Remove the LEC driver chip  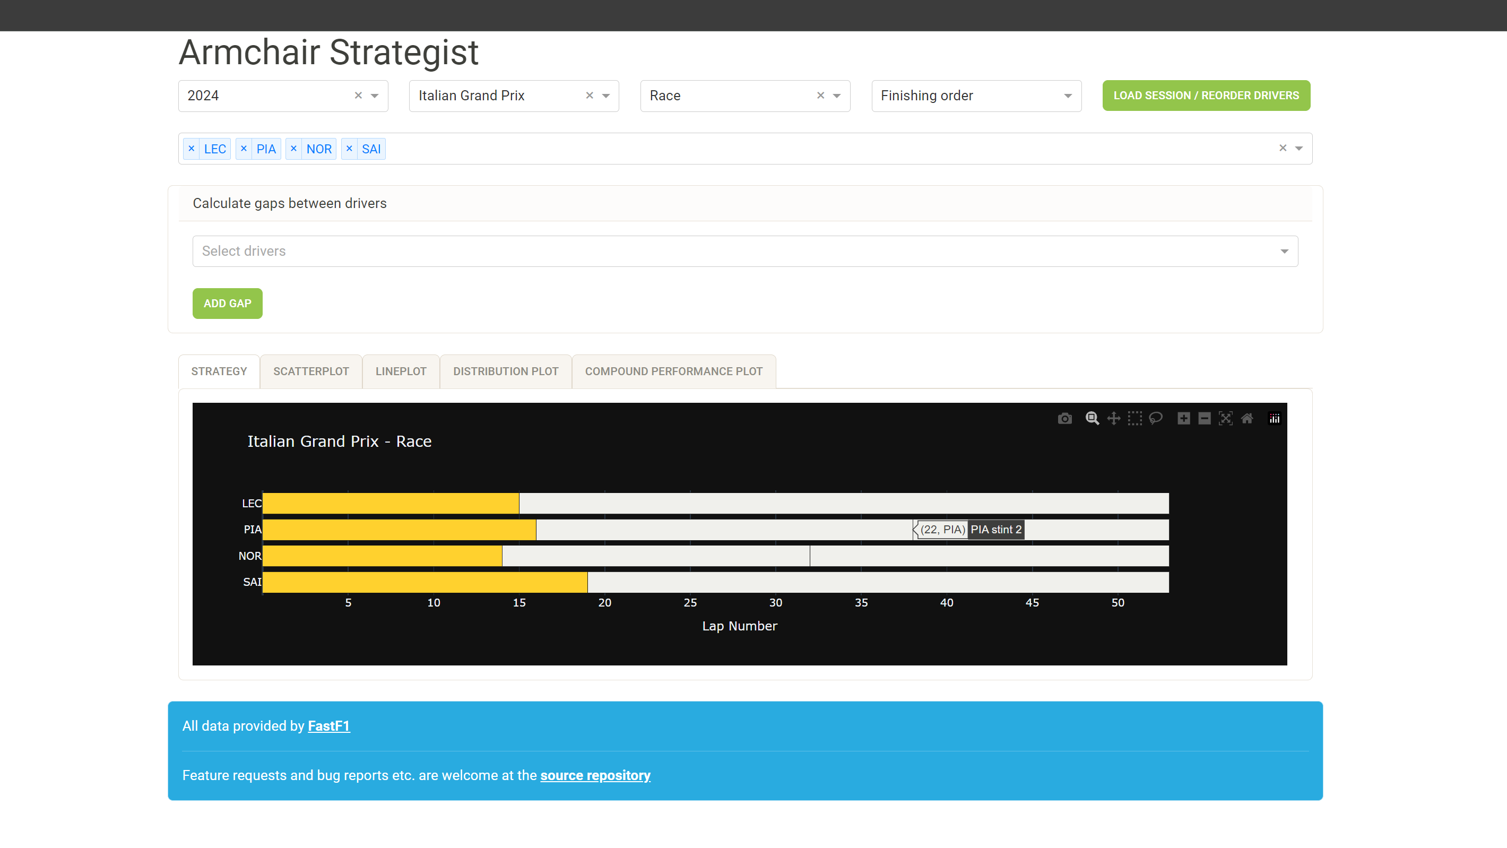(192, 148)
